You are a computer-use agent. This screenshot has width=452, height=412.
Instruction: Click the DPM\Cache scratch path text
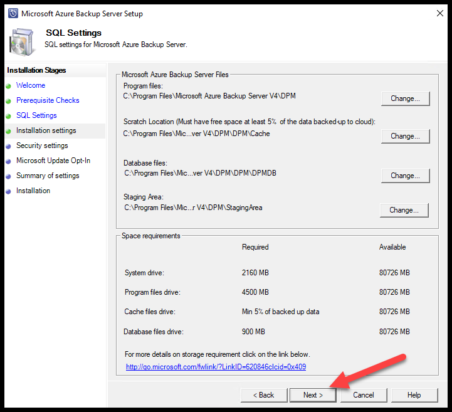[197, 134]
